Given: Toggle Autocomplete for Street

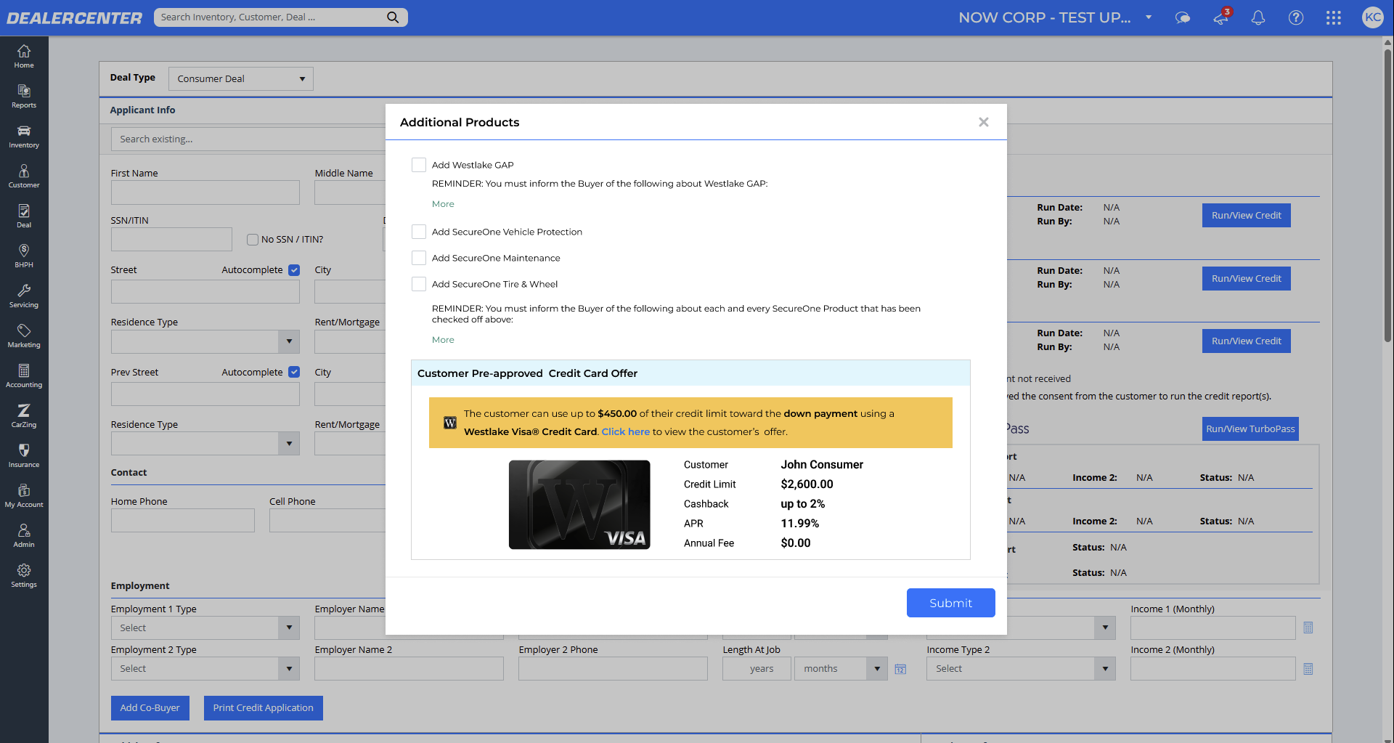Looking at the screenshot, I should [294, 270].
